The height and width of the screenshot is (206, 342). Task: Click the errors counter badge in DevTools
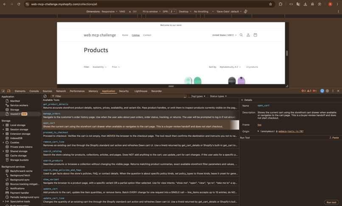click(x=303, y=91)
